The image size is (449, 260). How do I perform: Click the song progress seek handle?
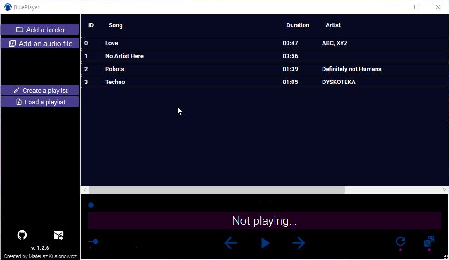click(91, 205)
